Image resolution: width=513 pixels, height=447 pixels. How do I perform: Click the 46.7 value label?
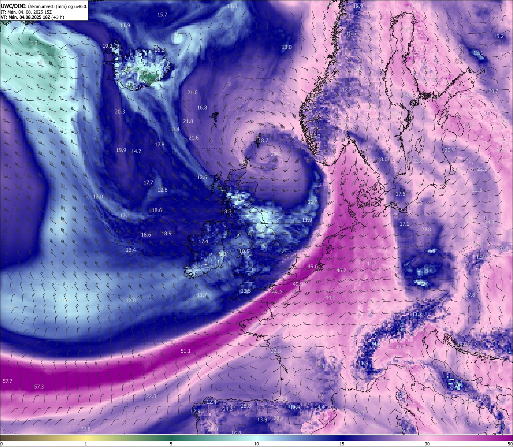click(x=341, y=271)
